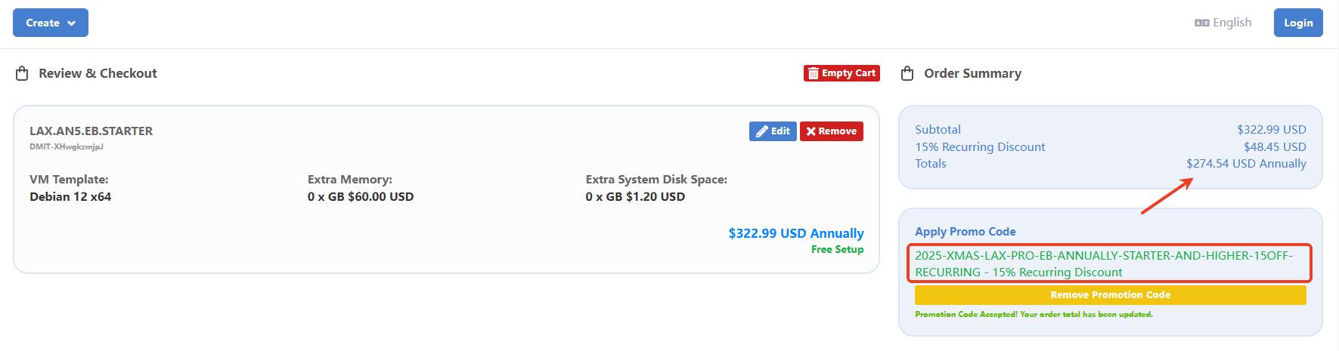
Task: Open the Create dropdown menu
Action: point(50,23)
